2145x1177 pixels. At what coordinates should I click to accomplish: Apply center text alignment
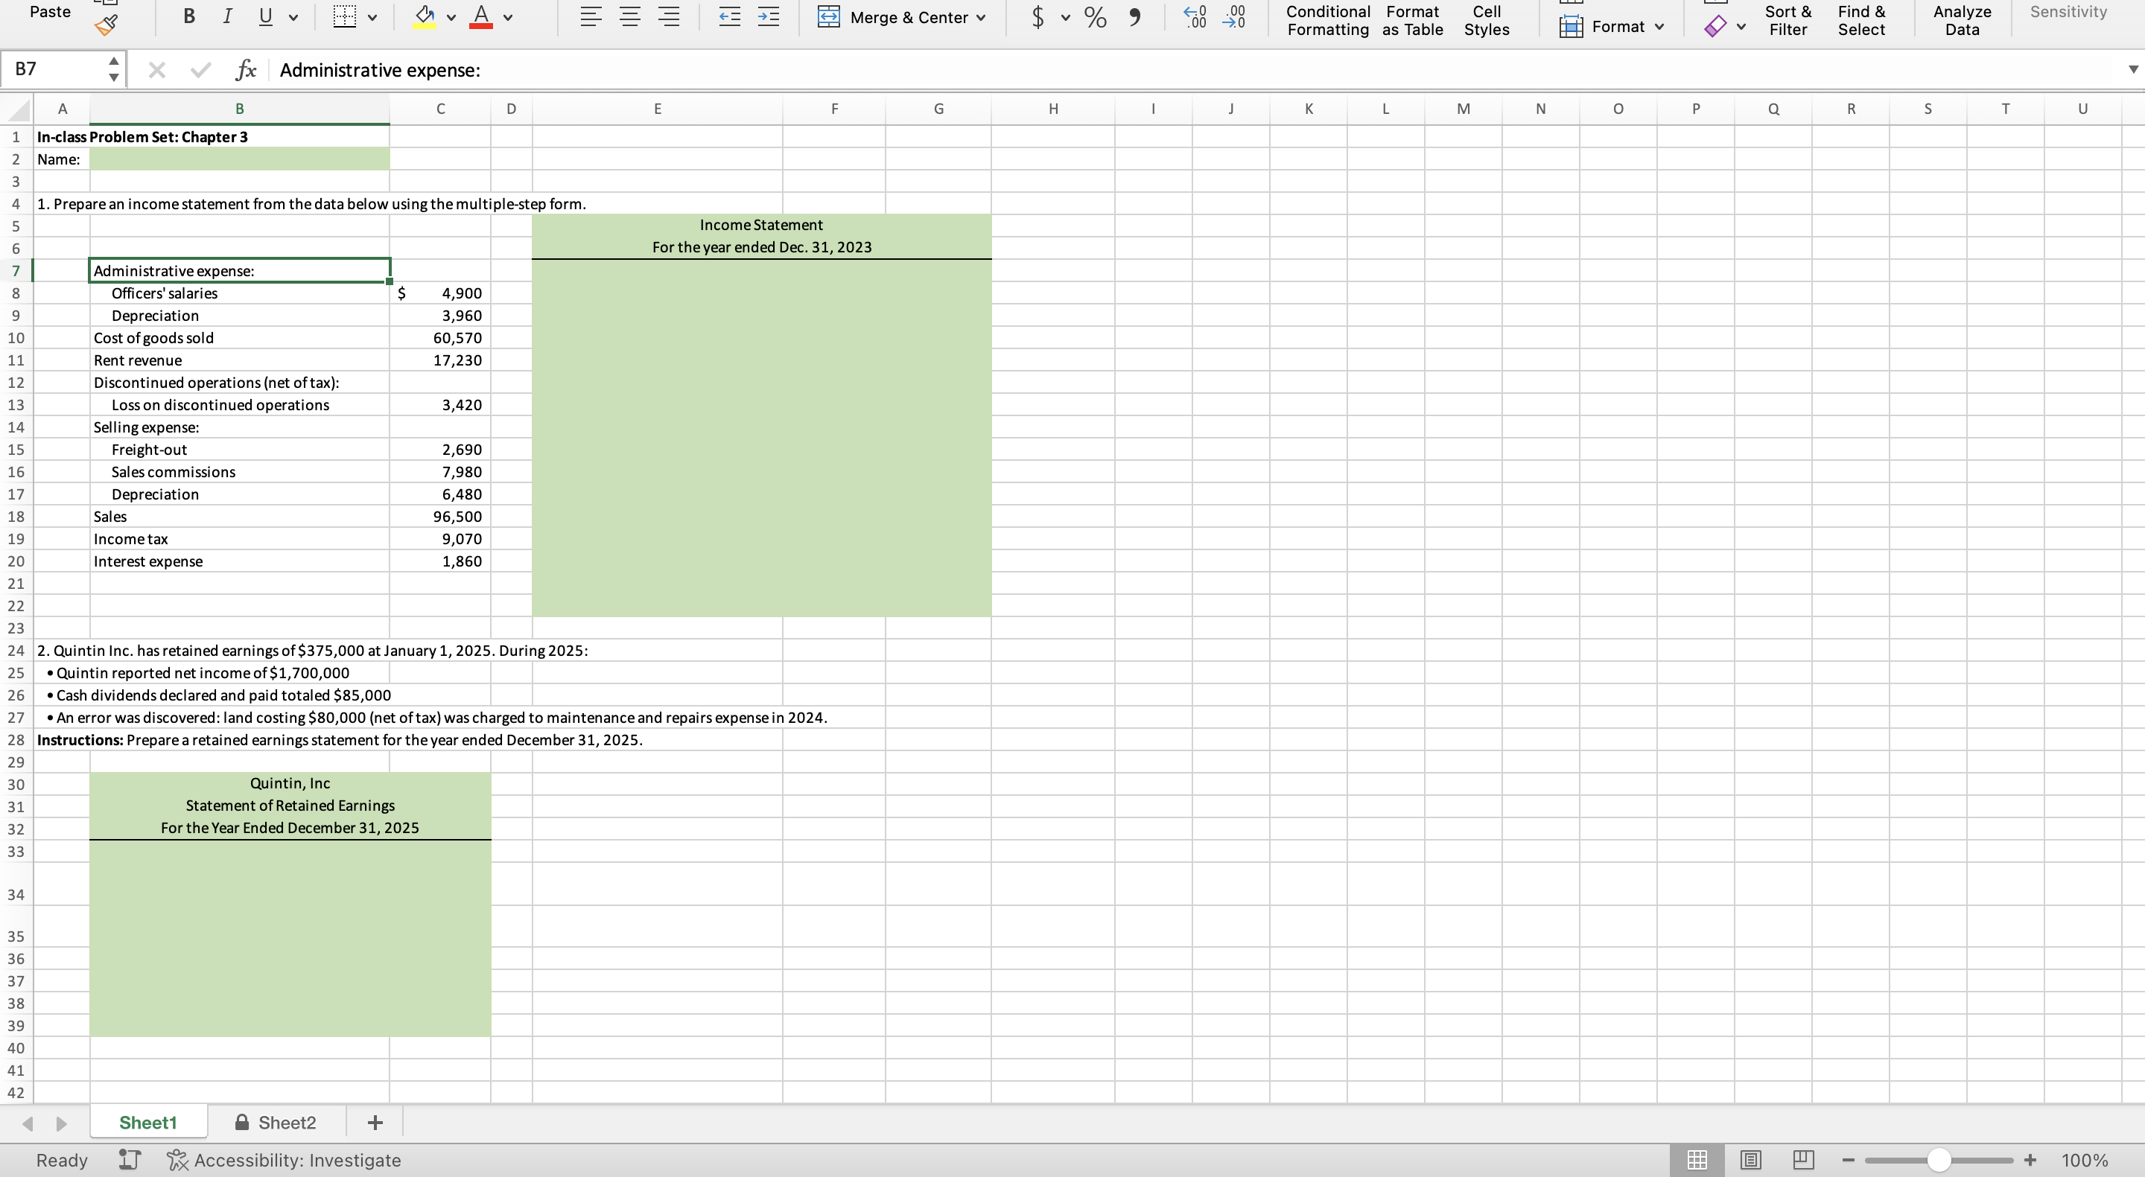(x=630, y=16)
